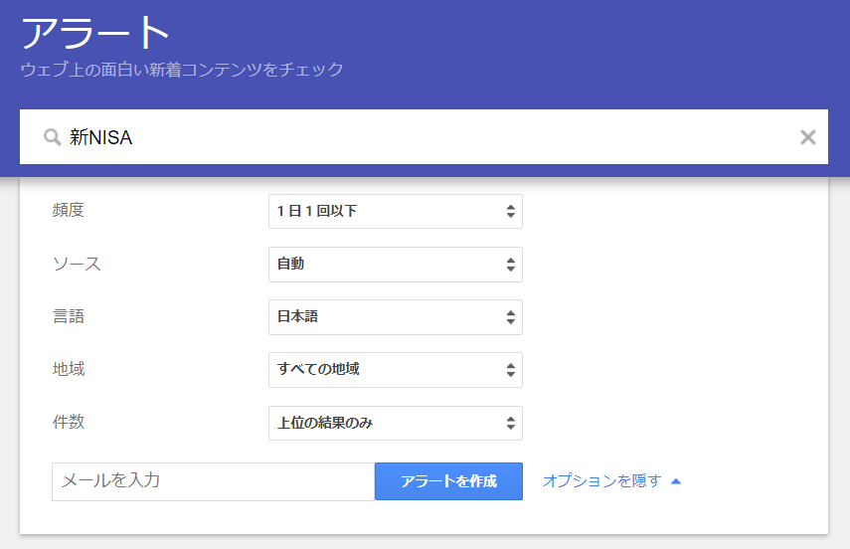Click into the 新NISA search box

pyautogui.click(x=423, y=136)
